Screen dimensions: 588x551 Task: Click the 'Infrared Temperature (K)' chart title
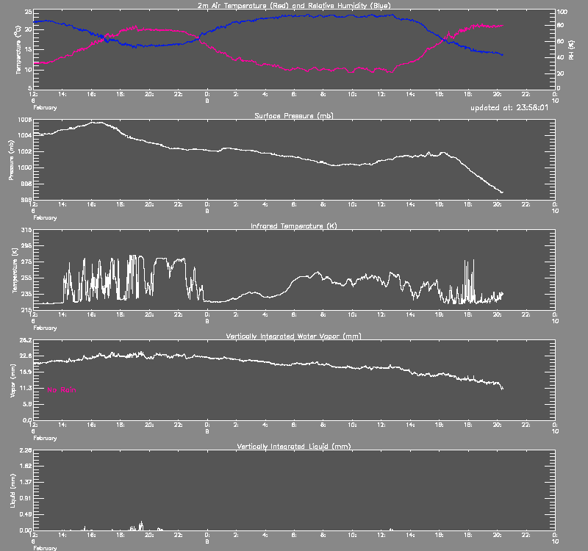point(294,226)
